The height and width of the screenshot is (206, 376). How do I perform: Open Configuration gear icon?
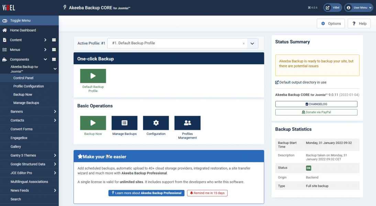156,123
